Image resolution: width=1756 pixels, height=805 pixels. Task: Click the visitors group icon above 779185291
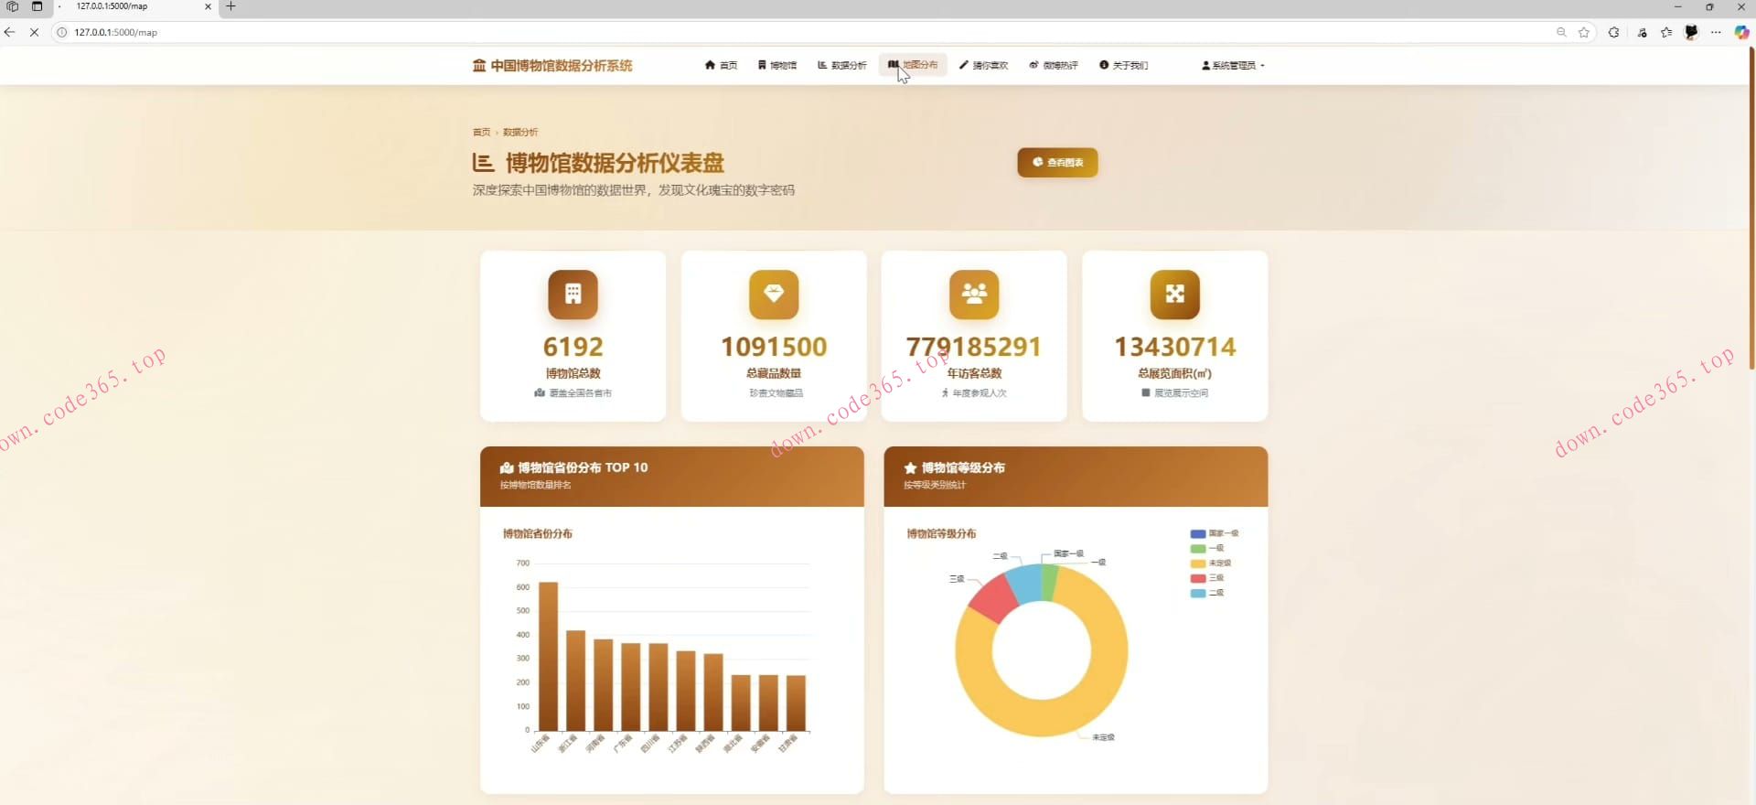(974, 295)
